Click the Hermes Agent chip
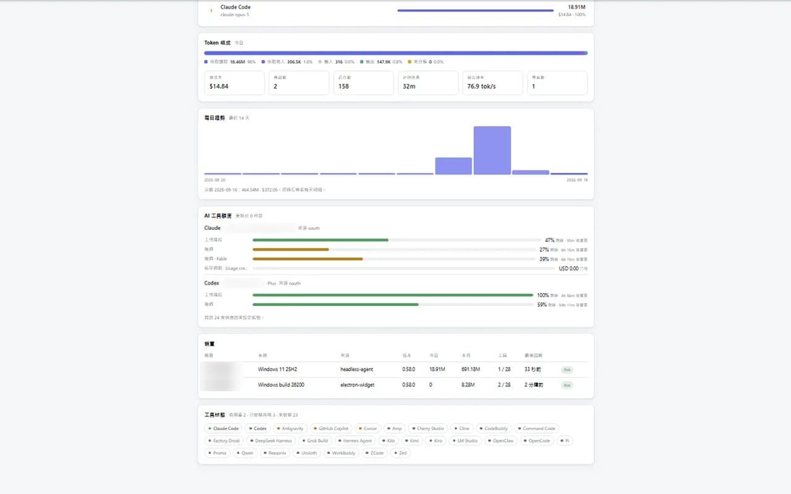791x494 pixels. (355, 440)
